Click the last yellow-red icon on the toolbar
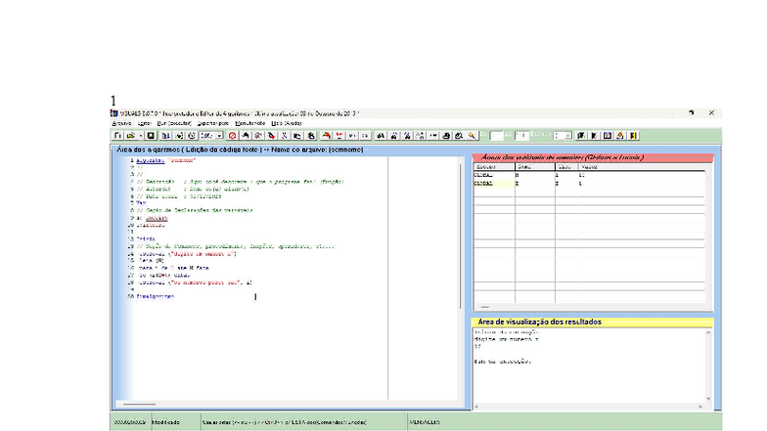 click(634, 135)
